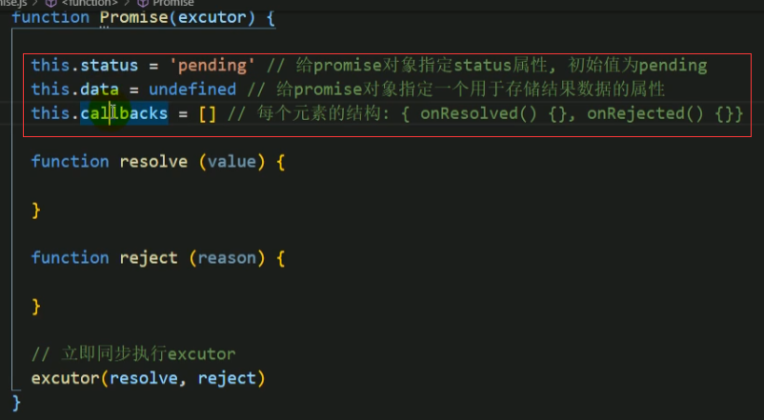Click the reject function name definition
Viewport: 764px width, 420px height.
[149, 258]
